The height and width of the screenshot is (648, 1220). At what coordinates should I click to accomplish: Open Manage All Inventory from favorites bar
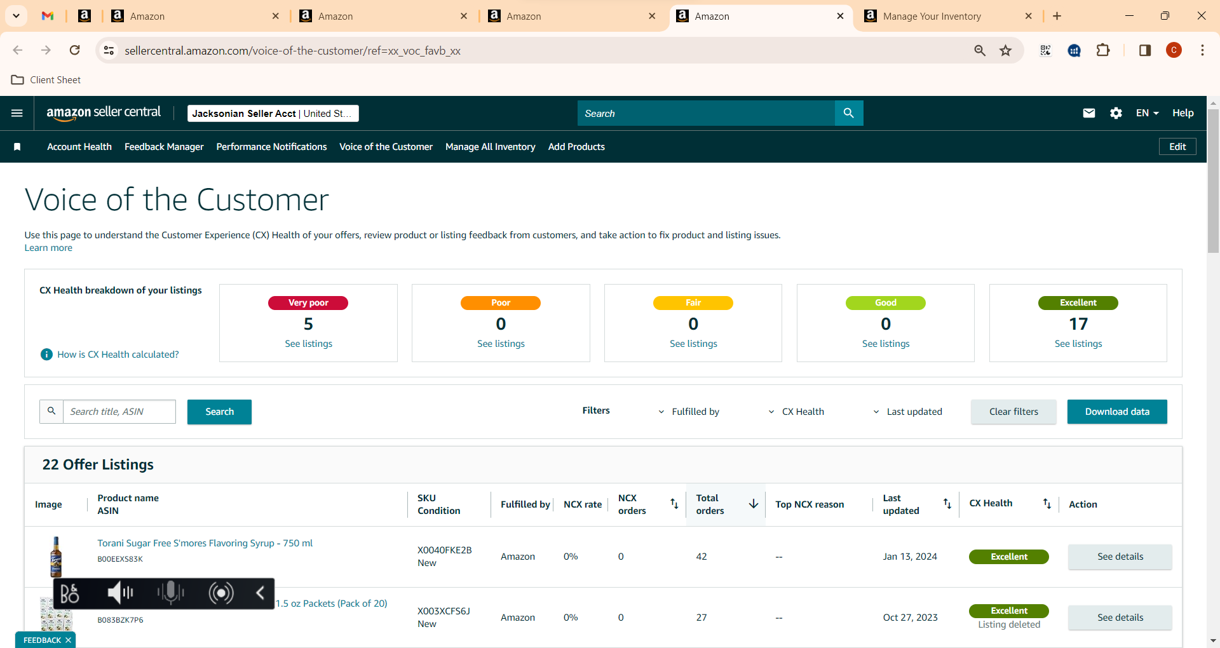tap(491, 147)
